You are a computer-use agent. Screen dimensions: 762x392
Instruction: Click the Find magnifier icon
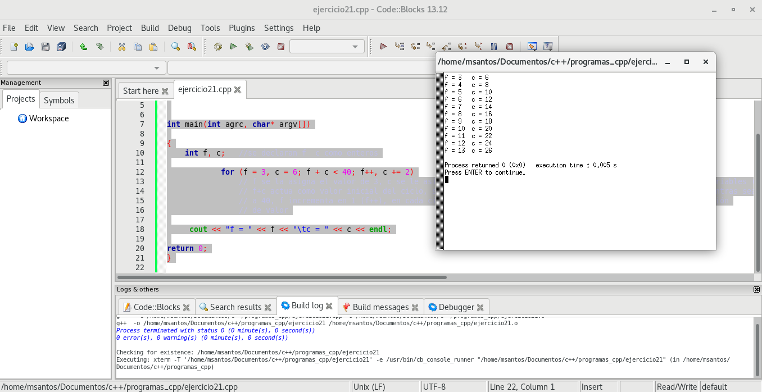pyautogui.click(x=175, y=47)
